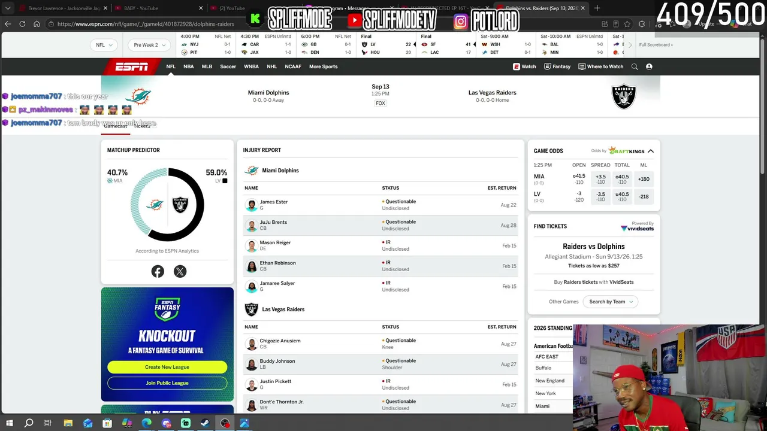Open James Ester's player headshot
Viewport: 767px width, 431px height.
252,205
